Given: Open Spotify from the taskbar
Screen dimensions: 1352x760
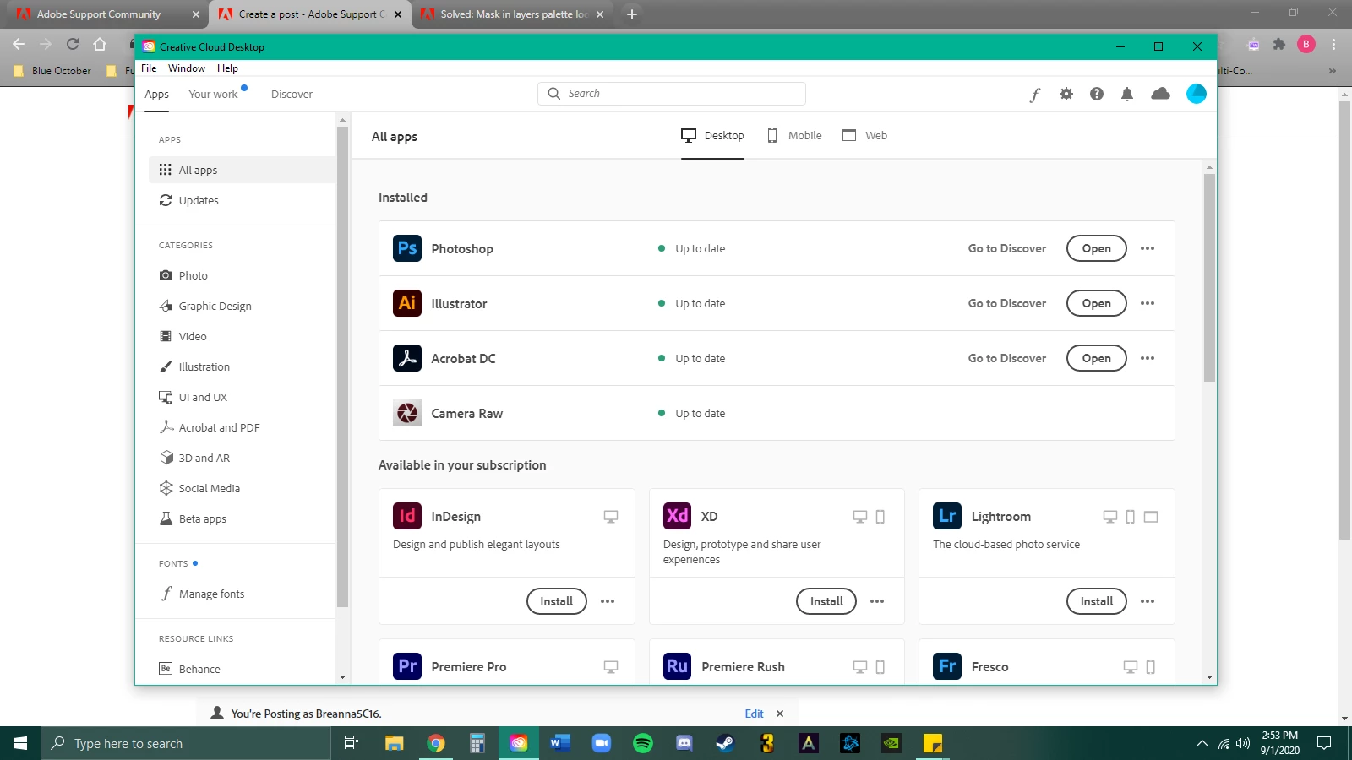Looking at the screenshot, I should pyautogui.click(x=643, y=743).
